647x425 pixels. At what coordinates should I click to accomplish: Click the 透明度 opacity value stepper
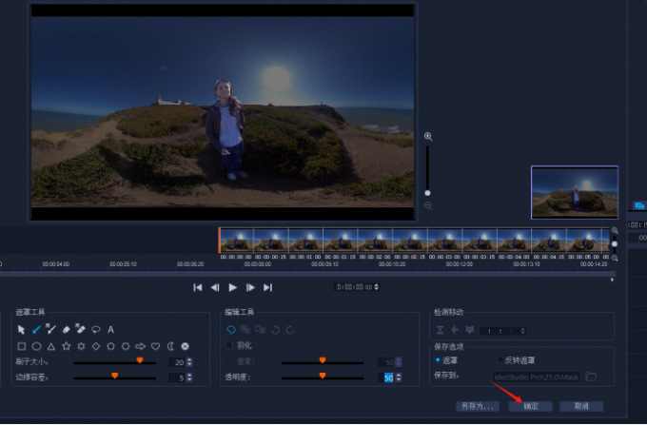tap(399, 377)
